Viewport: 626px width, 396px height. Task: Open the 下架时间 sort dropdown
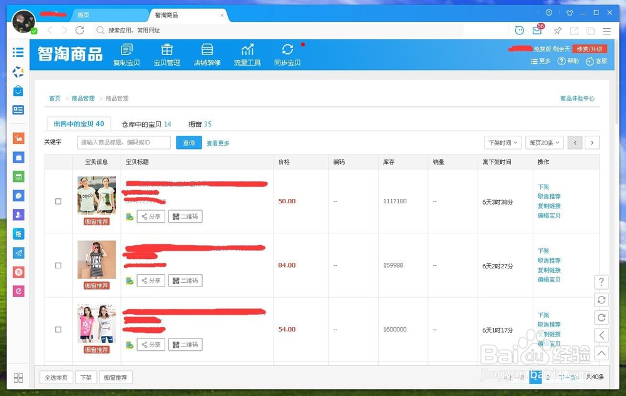tap(503, 143)
